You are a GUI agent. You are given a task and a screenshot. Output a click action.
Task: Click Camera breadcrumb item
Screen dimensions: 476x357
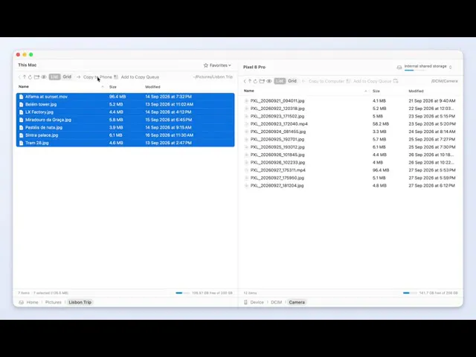tap(297, 303)
